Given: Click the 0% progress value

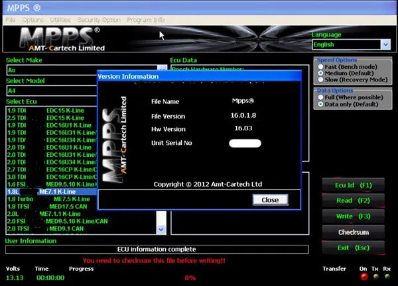Looking at the screenshot, I should 190,278.
